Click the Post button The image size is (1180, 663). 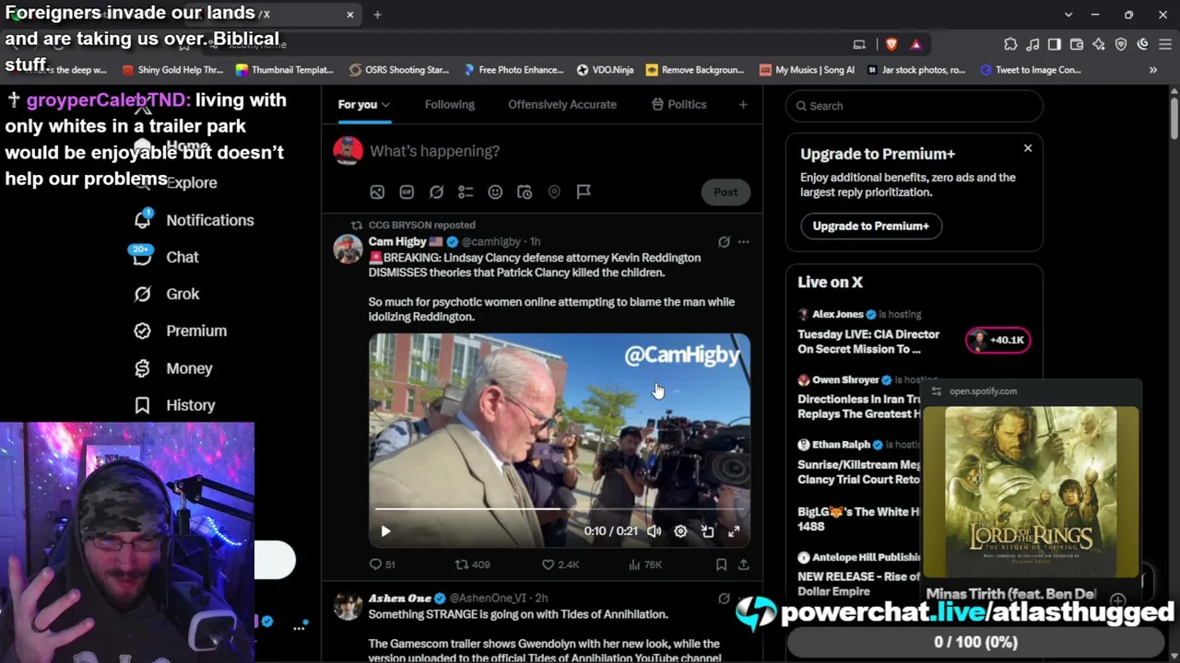(x=726, y=192)
